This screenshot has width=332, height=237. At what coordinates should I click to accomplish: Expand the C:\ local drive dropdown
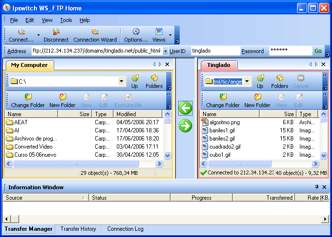[121, 82]
